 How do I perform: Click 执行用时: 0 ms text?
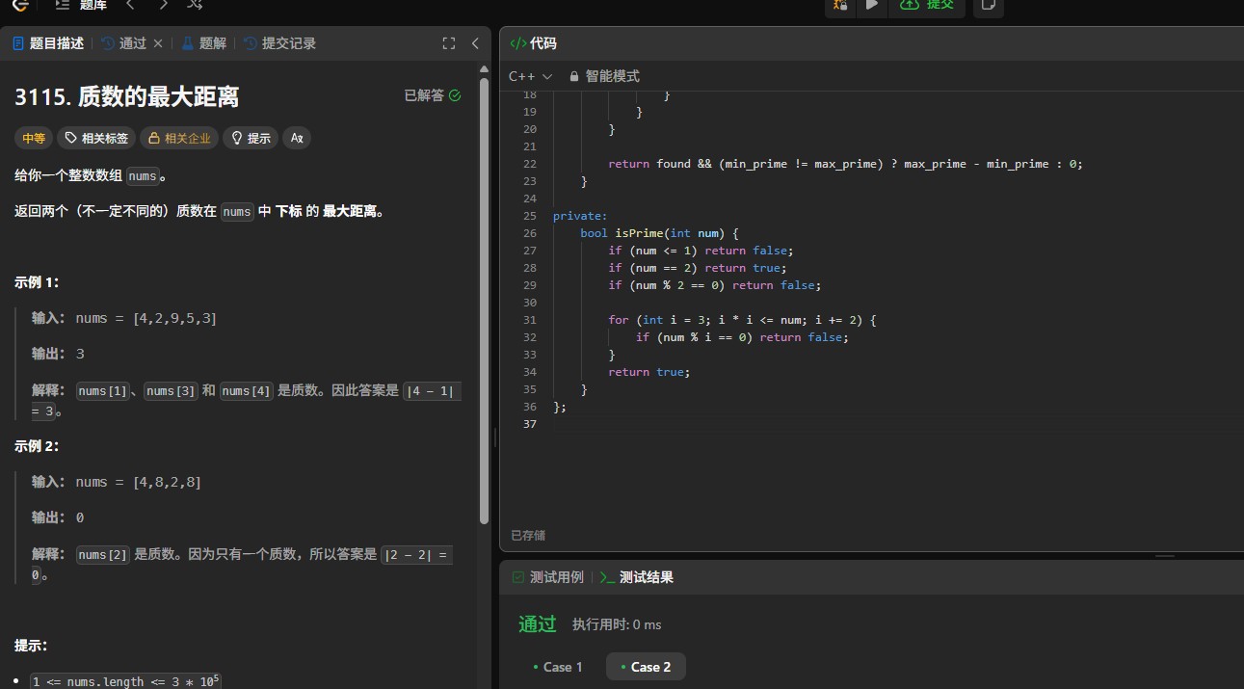(x=617, y=624)
